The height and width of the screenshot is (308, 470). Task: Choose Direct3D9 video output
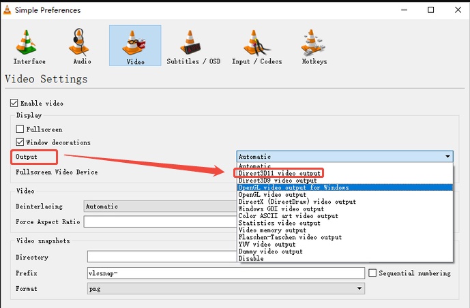344,181
